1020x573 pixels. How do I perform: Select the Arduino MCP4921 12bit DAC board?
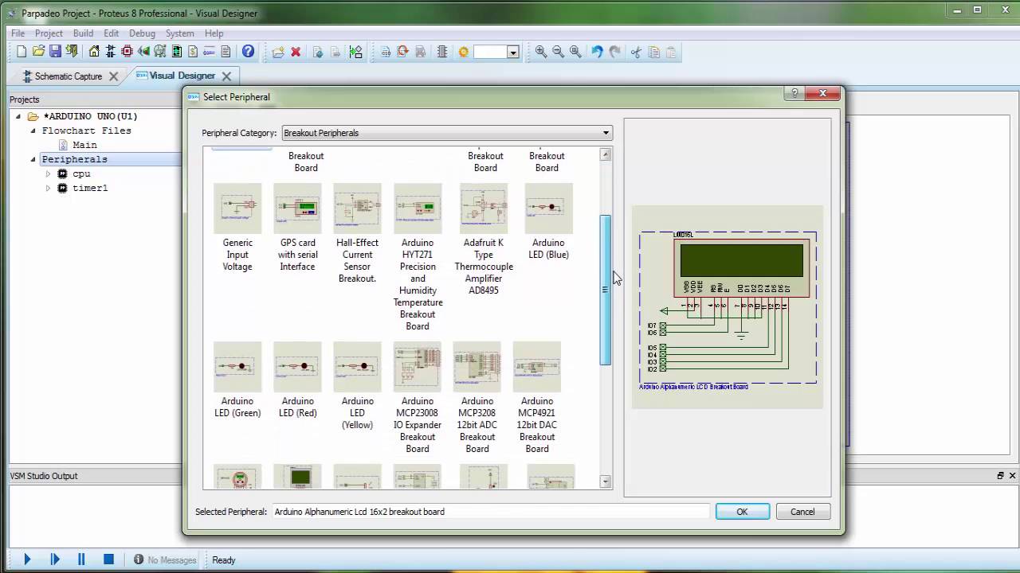pos(537,399)
